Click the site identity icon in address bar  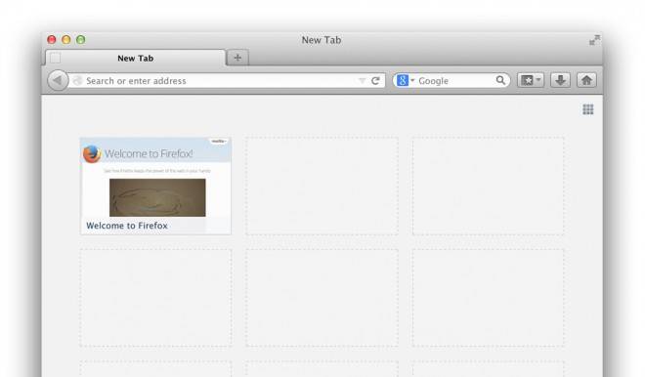point(77,81)
